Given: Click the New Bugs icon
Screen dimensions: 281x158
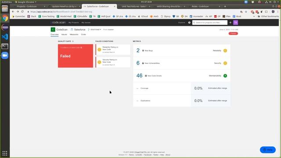Looking at the screenshot, I should coord(143,51).
